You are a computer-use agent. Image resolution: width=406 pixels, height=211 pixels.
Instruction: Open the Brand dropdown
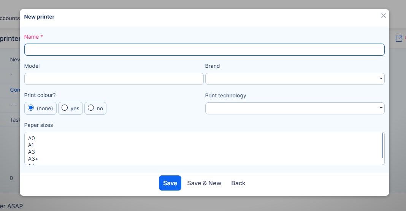point(295,79)
